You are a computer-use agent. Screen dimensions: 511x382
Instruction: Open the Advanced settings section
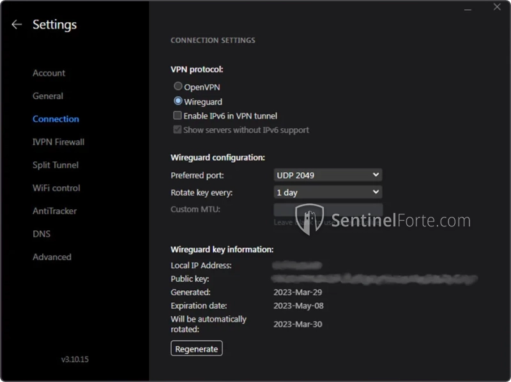point(52,257)
